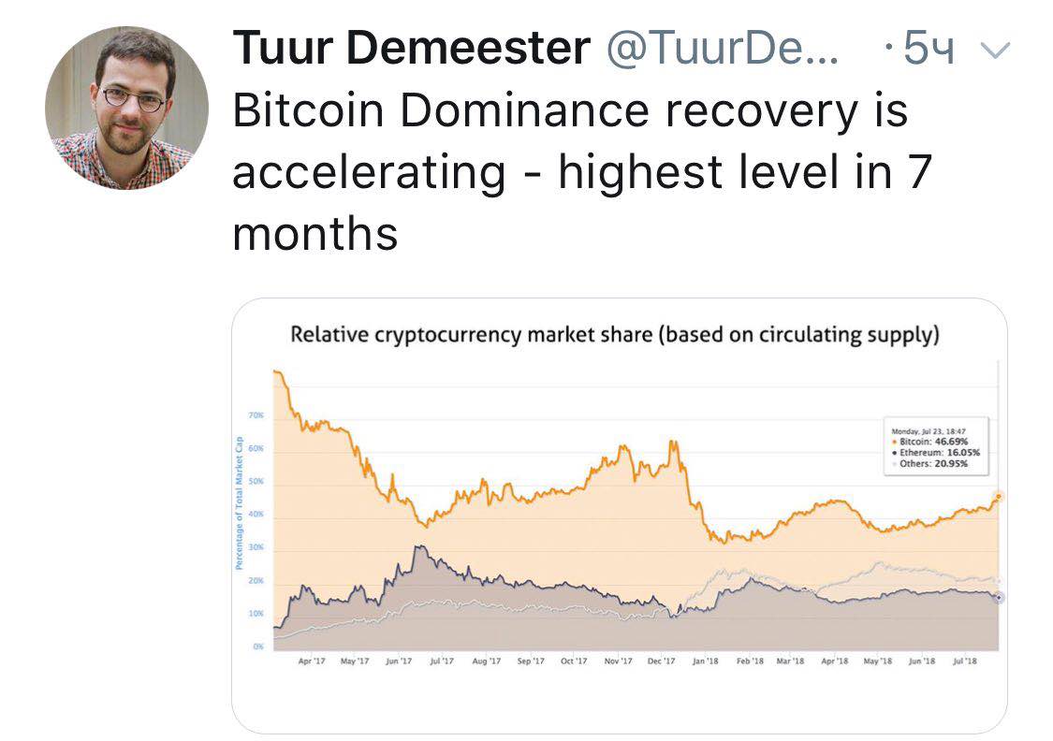Open the @TuurDe... handle link

point(724,49)
